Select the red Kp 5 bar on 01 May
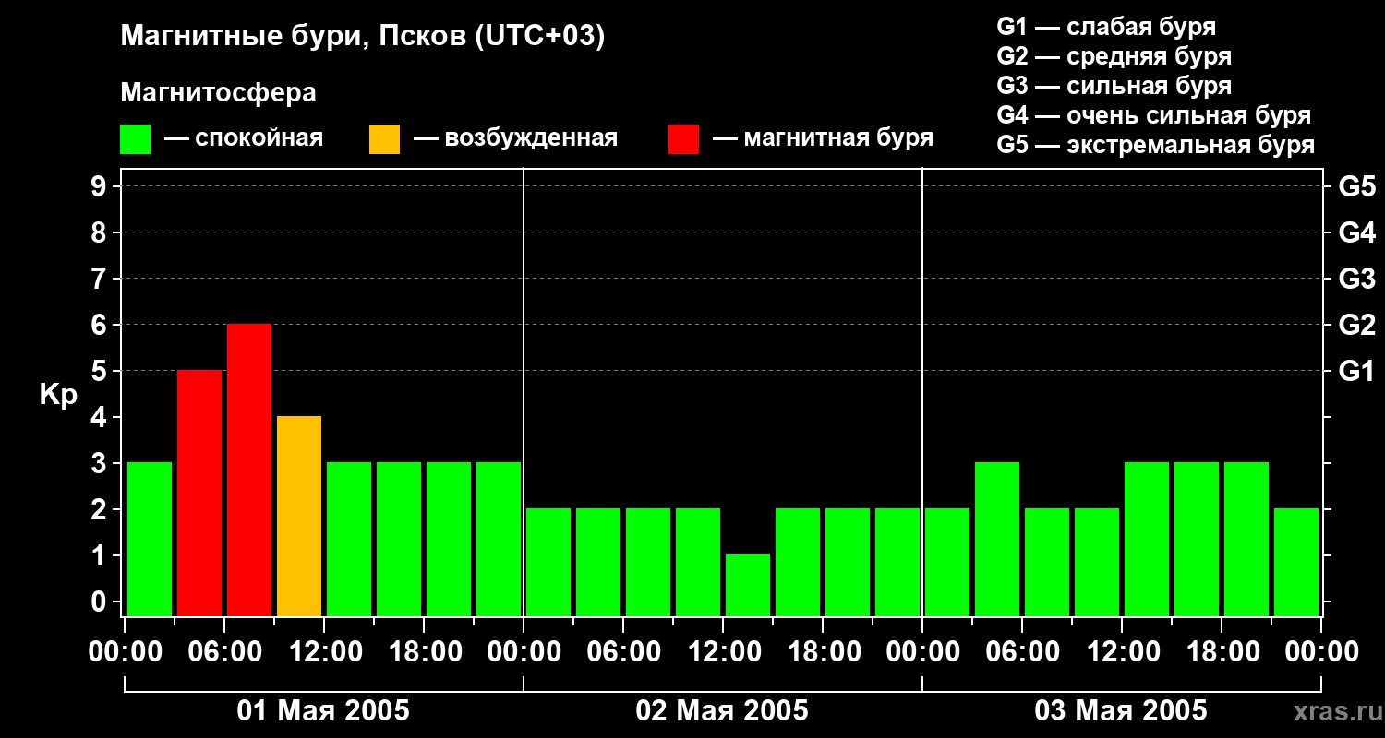The width and height of the screenshot is (1385, 738). click(x=199, y=493)
